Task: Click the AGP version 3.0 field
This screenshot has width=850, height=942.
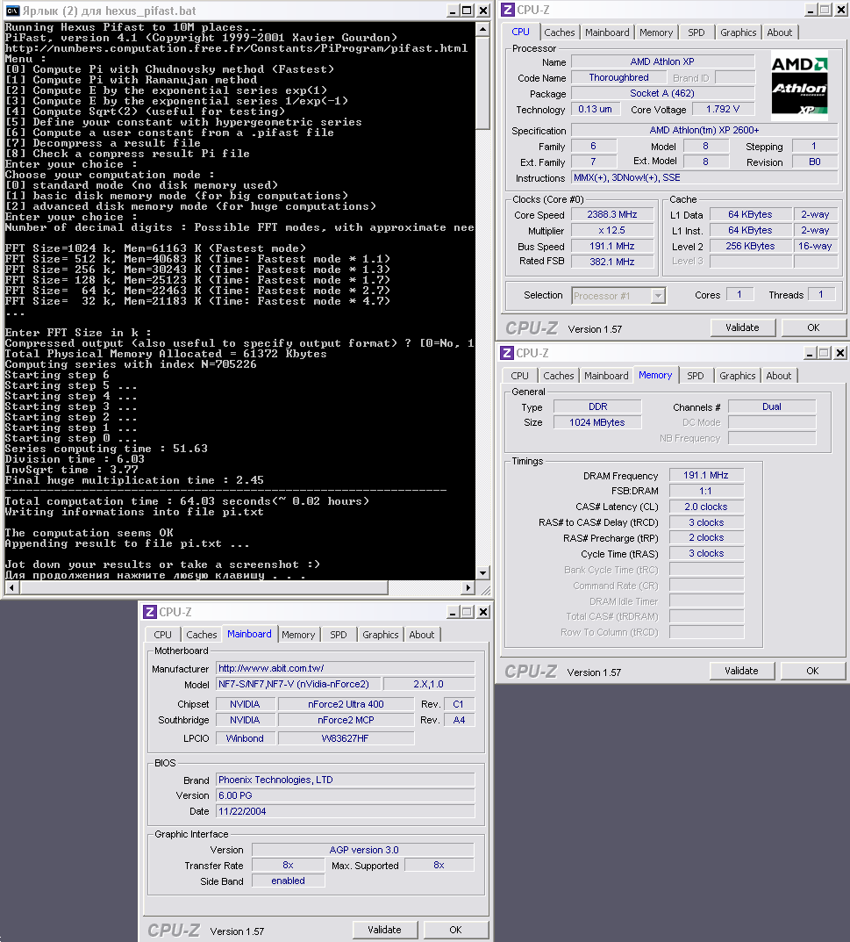Action: [x=364, y=850]
